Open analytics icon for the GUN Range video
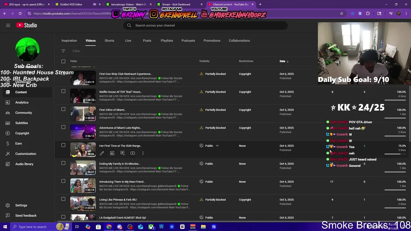Screen dimensions: 411x231 [112, 153]
